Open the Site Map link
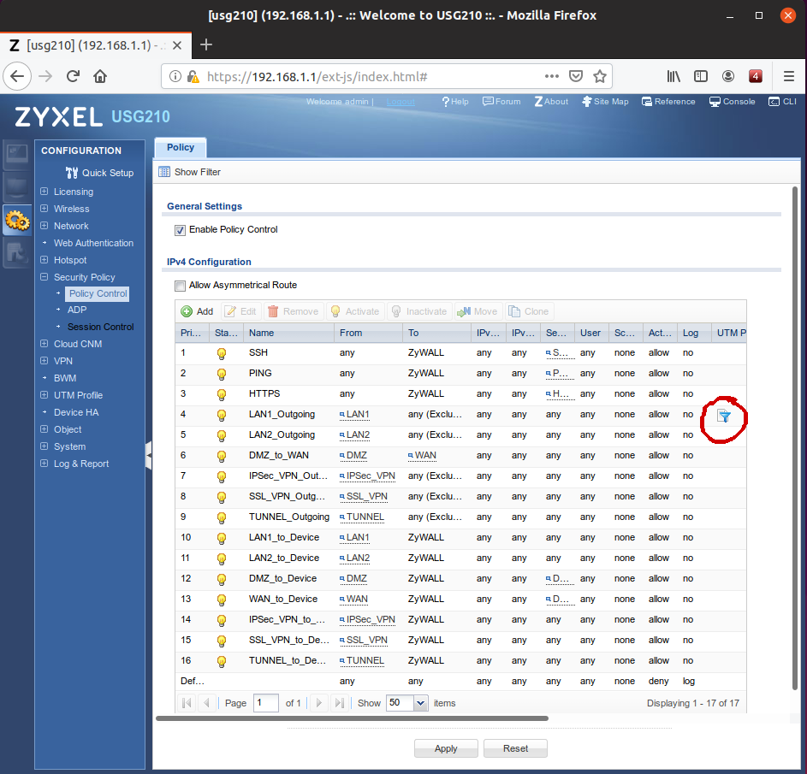The width and height of the screenshot is (807, 774). (x=605, y=102)
